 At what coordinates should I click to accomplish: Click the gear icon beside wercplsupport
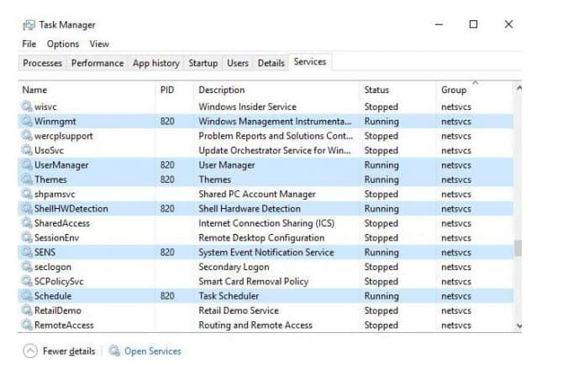(x=27, y=136)
